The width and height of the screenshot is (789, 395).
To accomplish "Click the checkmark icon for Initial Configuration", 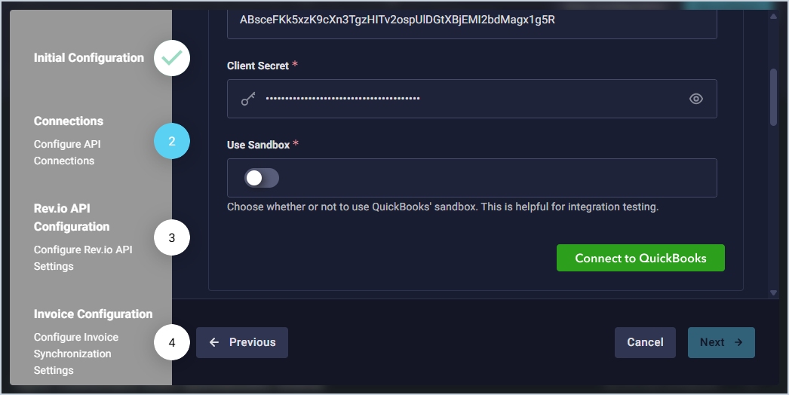I will (172, 58).
